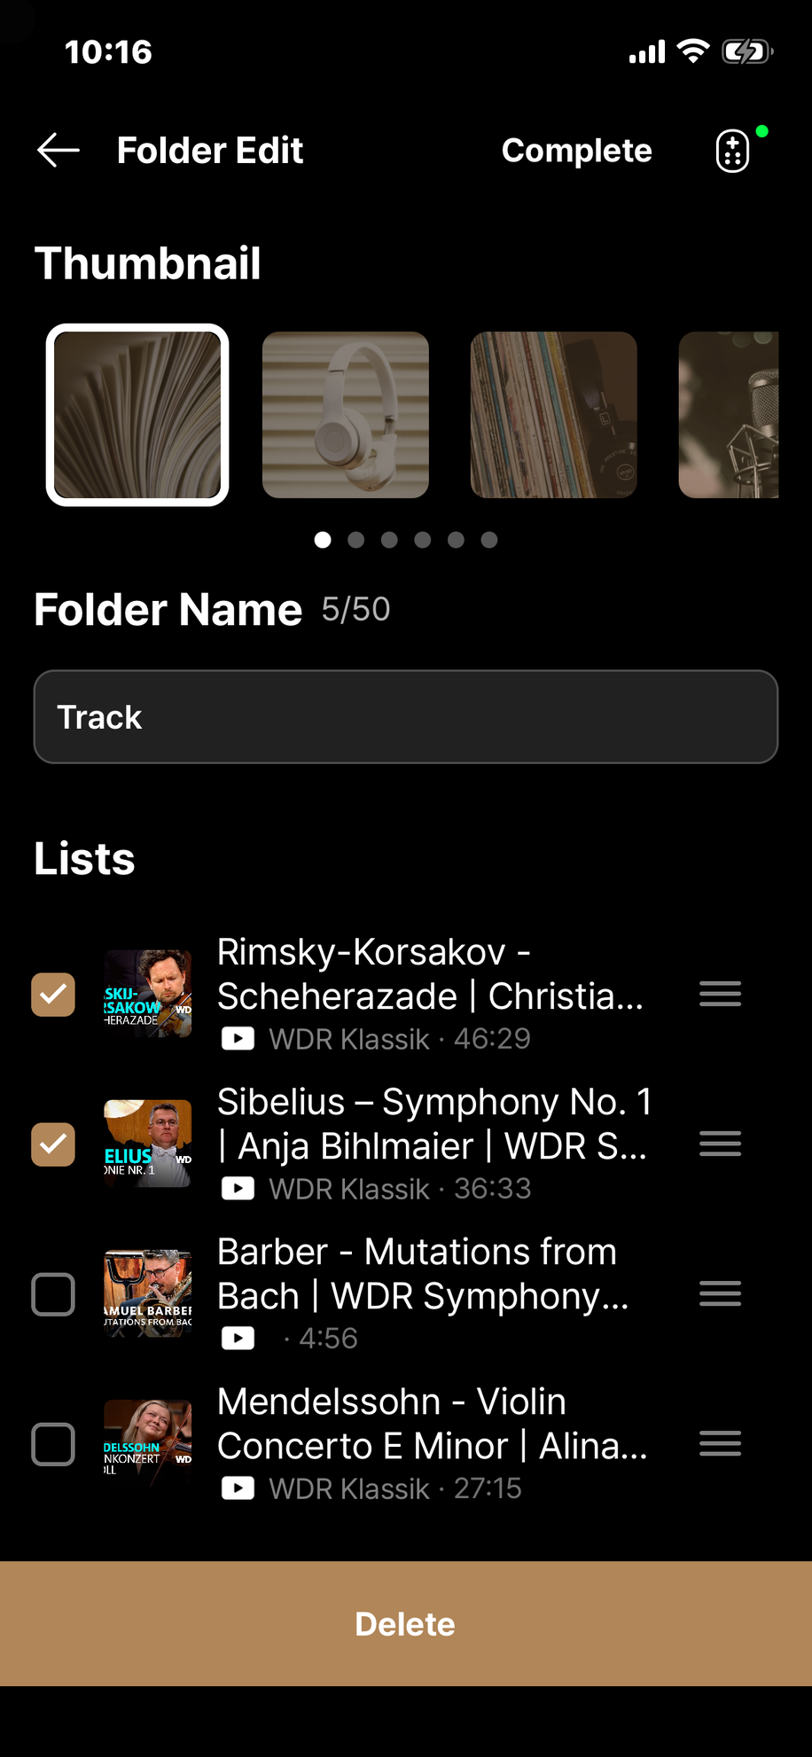Viewport: 812px width, 1757px height.
Task: Tap drag handle for Barber Mutations
Action: pyautogui.click(x=720, y=1293)
